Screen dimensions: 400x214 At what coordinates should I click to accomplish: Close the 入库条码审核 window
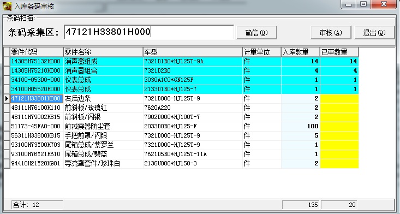384,4
